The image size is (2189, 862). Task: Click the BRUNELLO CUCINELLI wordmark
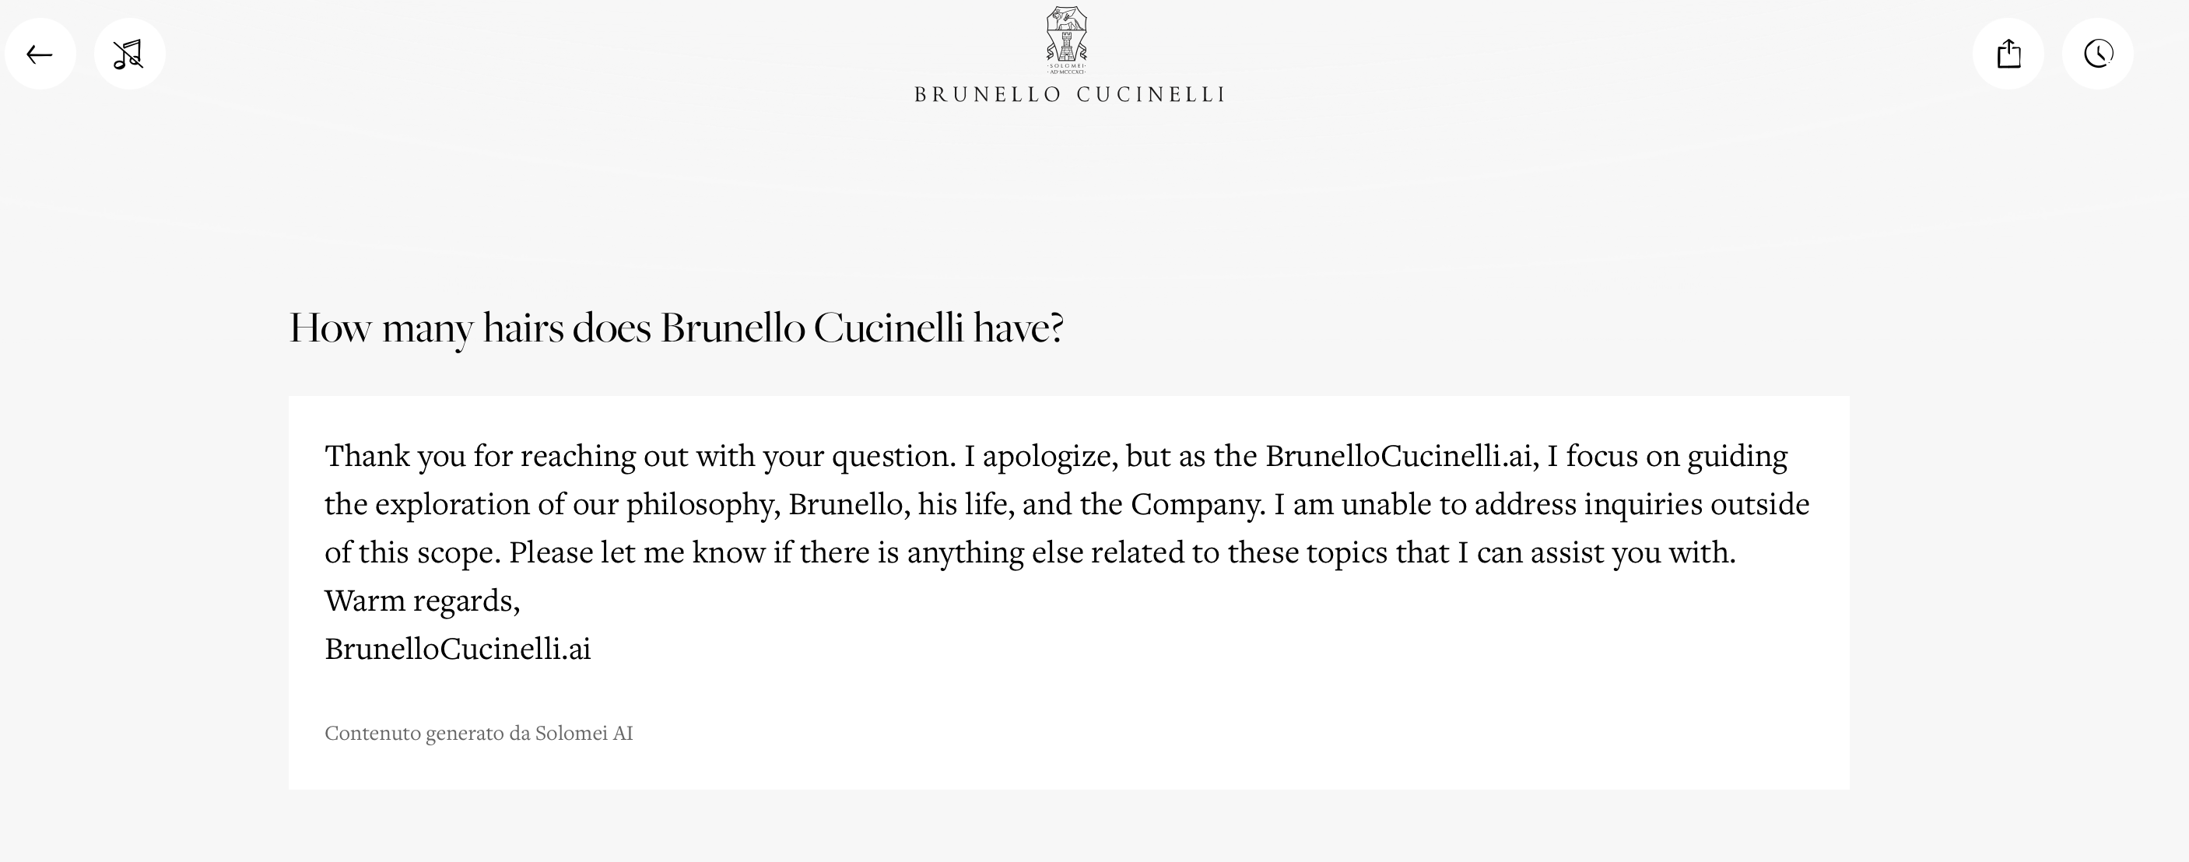point(1069,95)
